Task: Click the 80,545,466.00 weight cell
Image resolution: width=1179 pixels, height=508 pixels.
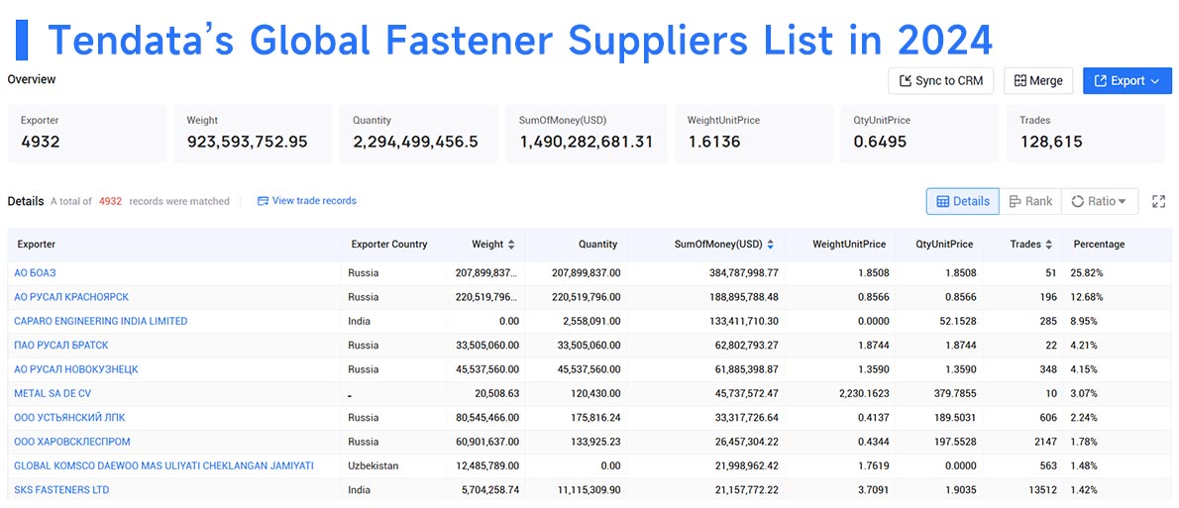Action: pos(487,417)
